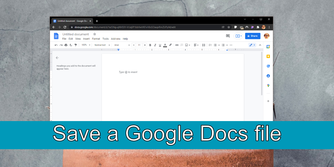Click the font size field showing 11
This screenshot has height=167, width=334.
pos(139,45)
